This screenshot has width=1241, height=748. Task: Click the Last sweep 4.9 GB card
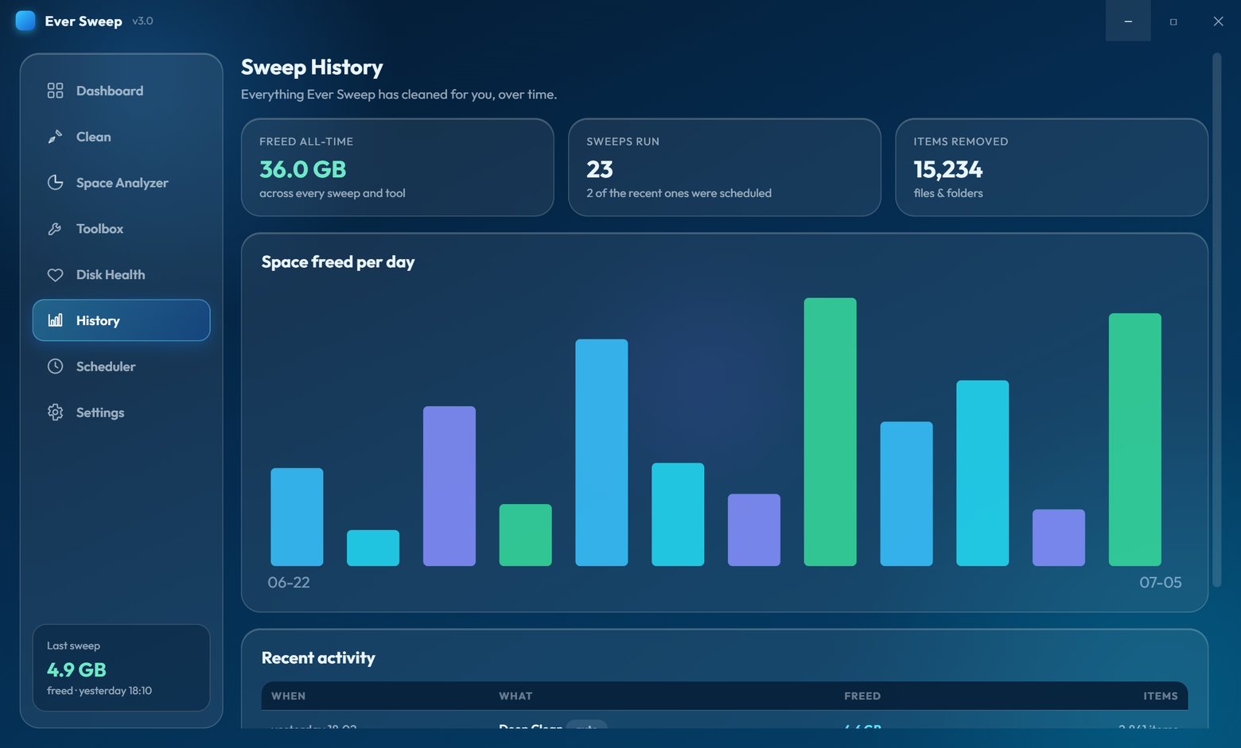(x=121, y=668)
